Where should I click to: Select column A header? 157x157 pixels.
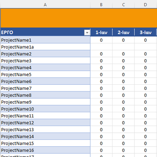pos(45,5)
